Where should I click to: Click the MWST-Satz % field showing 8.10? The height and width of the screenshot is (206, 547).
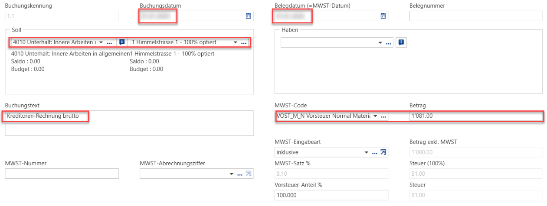click(x=331, y=174)
